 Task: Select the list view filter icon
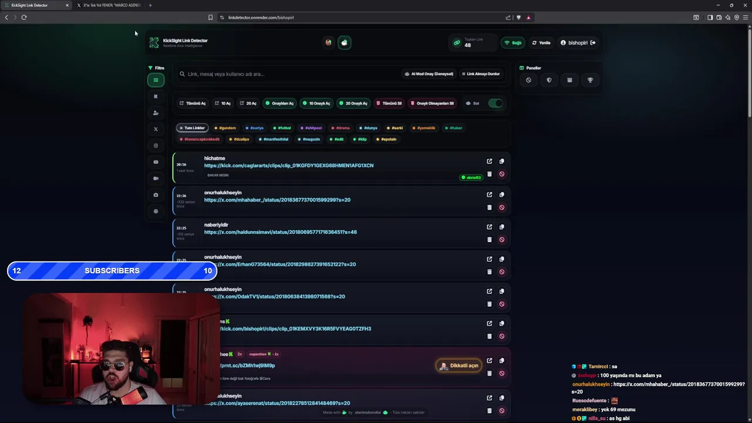(x=156, y=80)
